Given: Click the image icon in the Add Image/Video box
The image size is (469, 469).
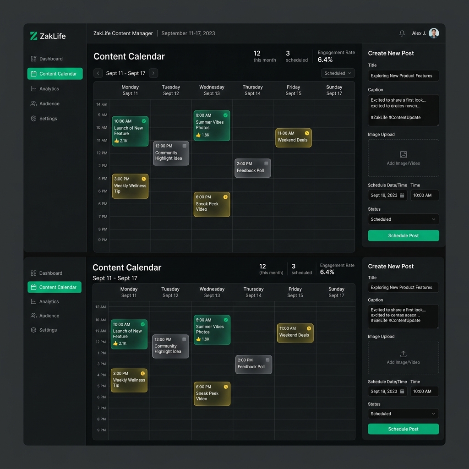Looking at the screenshot, I should pyautogui.click(x=404, y=154).
